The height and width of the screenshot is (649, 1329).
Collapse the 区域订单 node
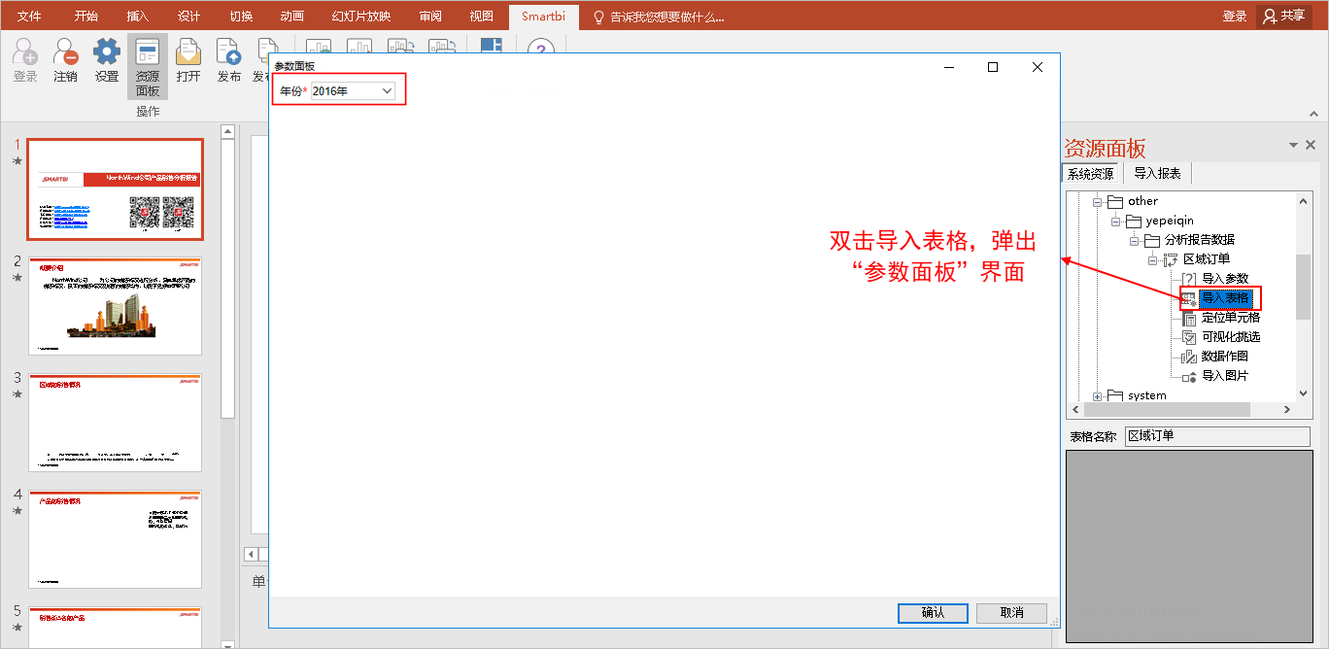pos(1152,259)
